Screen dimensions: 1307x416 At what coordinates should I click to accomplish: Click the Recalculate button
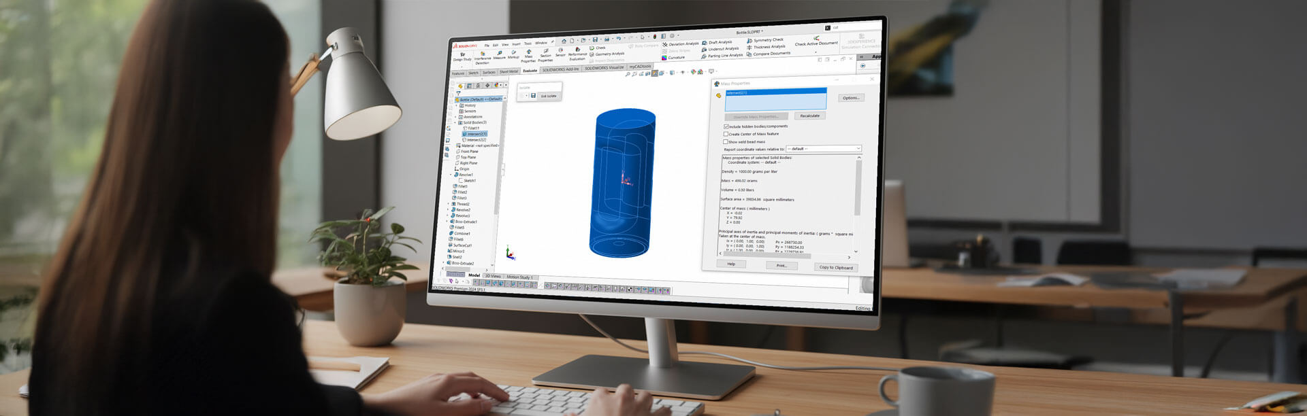[x=809, y=116]
